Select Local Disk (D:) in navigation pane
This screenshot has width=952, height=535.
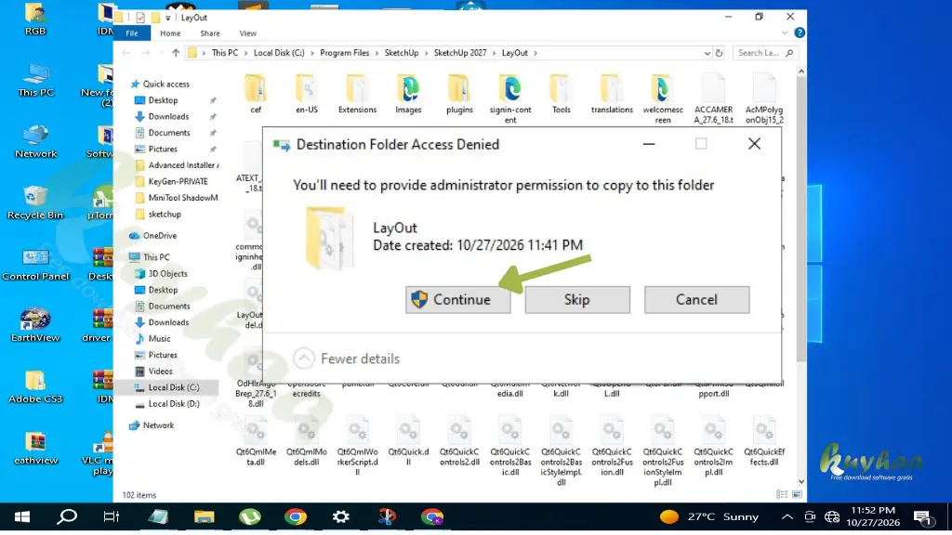tap(174, 404)
